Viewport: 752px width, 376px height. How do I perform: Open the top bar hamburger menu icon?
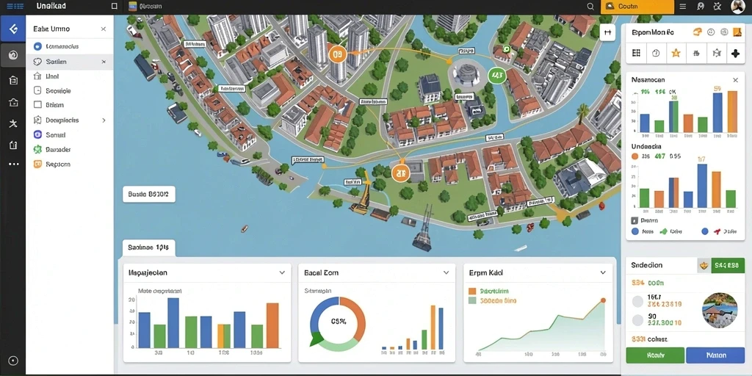[683, 6]
